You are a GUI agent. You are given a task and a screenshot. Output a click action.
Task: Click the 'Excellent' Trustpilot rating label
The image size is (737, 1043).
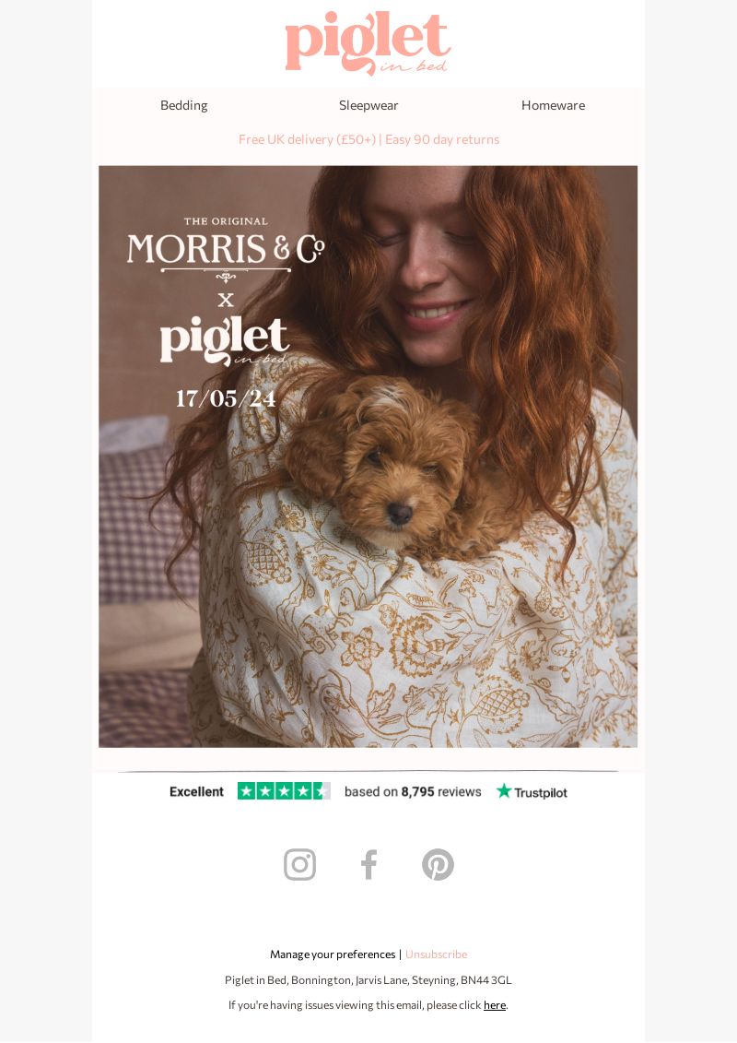(197, 791)
